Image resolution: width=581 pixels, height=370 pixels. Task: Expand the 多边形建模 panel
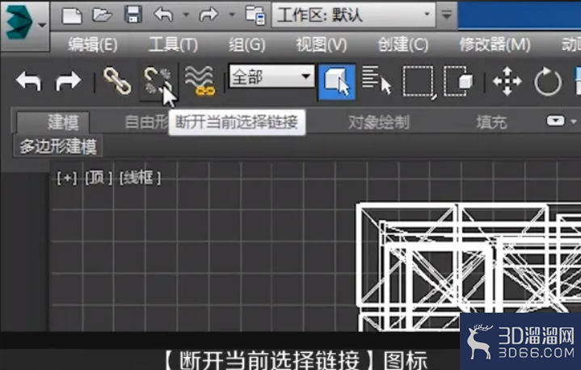pyautogui.click(x=58, y=146)
